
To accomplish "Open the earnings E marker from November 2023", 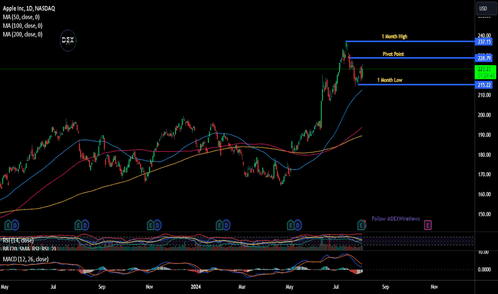I will click(x=151, y=226).
